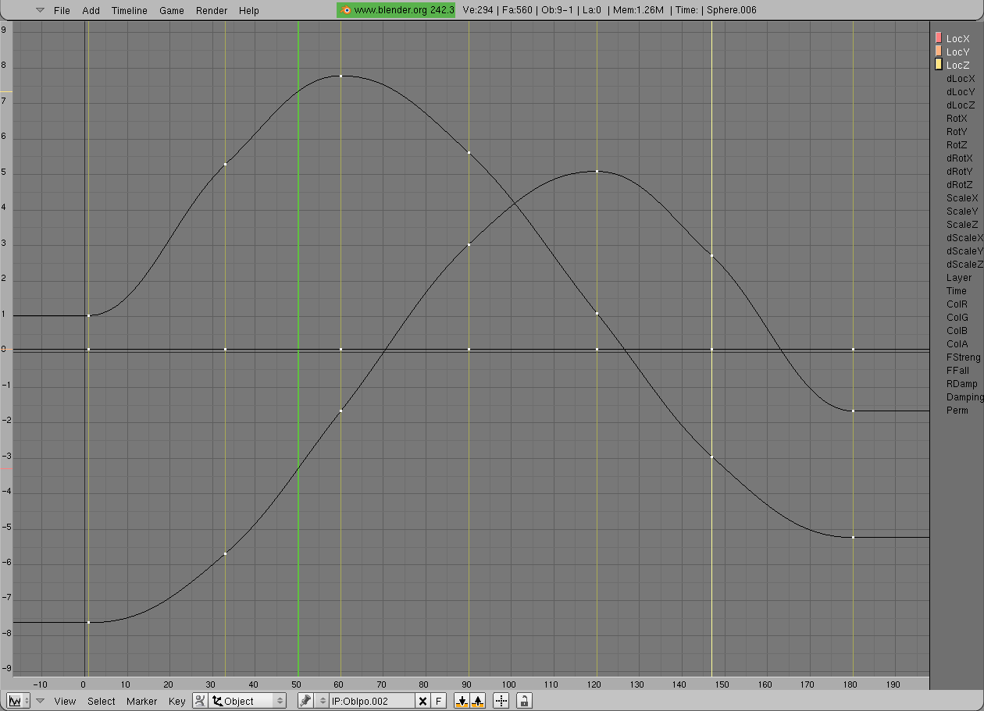Select the ScaleZ channel
Screen dimensions: 984x711
[962, 224]
